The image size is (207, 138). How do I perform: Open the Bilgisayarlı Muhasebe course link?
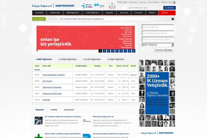[x=52, y=87]
